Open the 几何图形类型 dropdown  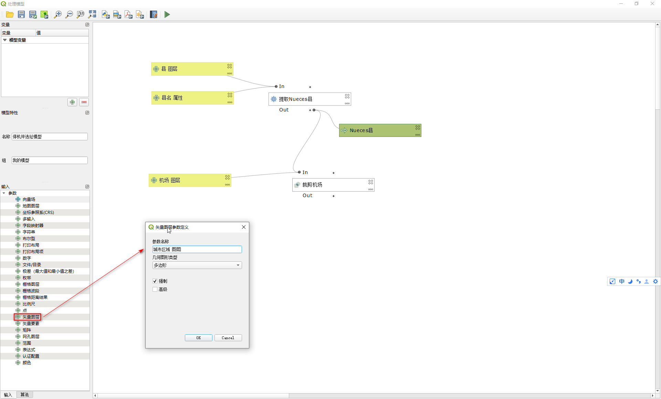[197, 265]
